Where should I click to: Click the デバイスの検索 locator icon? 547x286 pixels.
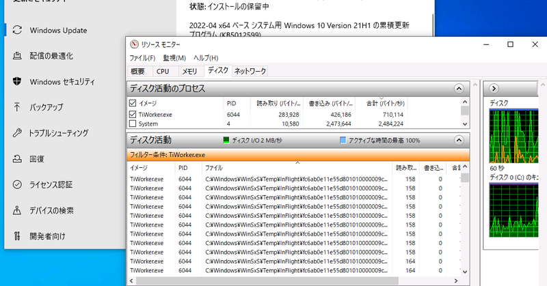coord(17,210)
